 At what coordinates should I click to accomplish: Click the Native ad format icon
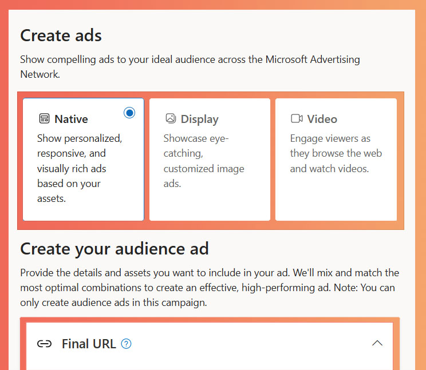click(44, 119)
